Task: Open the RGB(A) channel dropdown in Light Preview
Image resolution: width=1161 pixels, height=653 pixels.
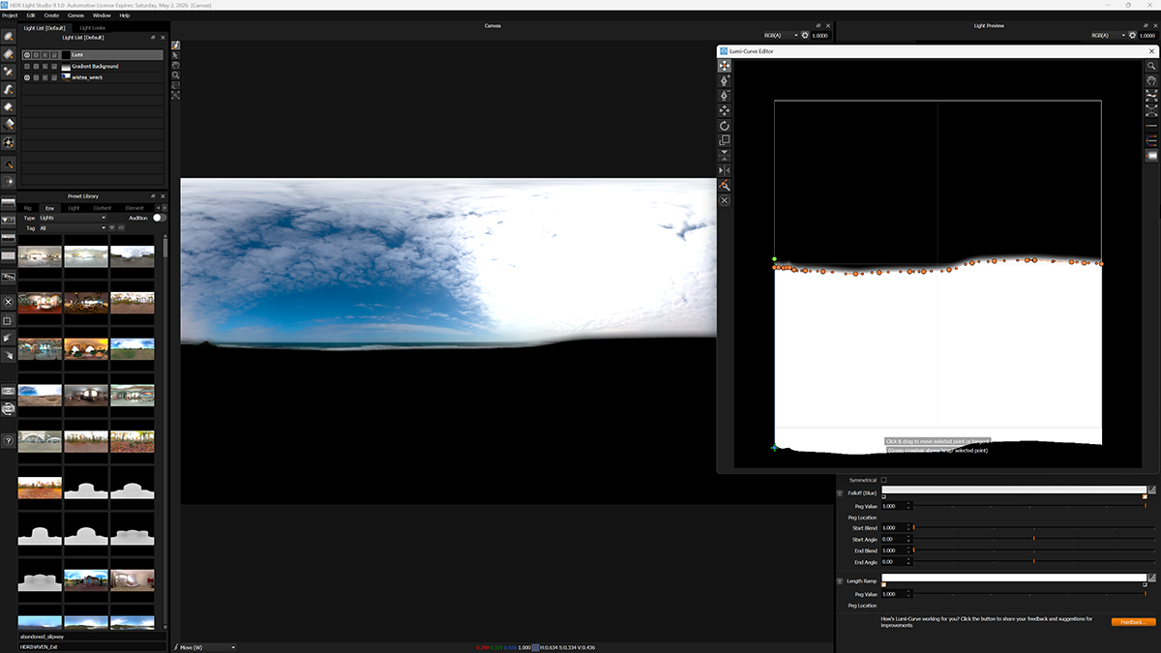Action: (x=1109, y=34)
